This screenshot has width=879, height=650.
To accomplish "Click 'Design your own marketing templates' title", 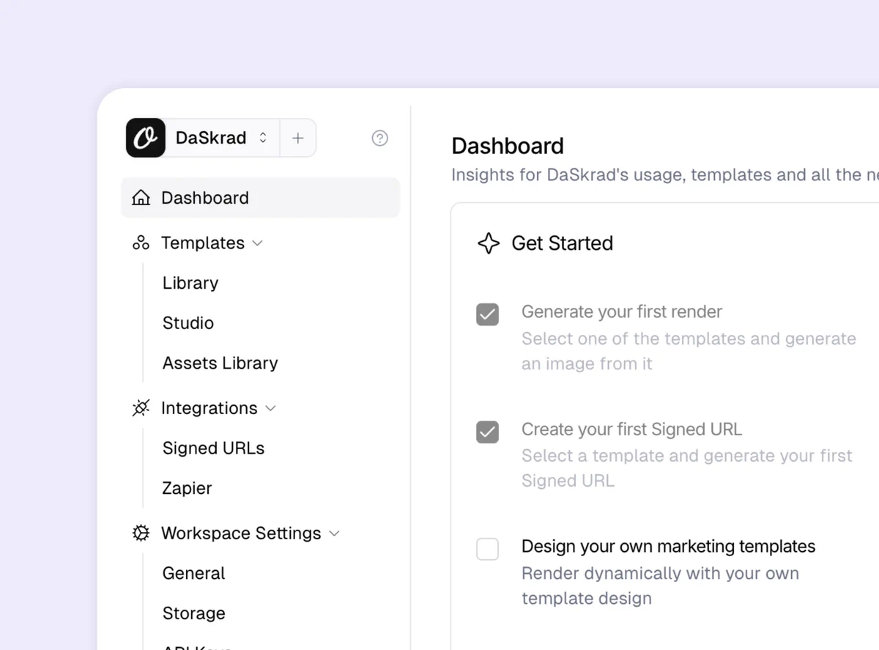I will 669,547.
